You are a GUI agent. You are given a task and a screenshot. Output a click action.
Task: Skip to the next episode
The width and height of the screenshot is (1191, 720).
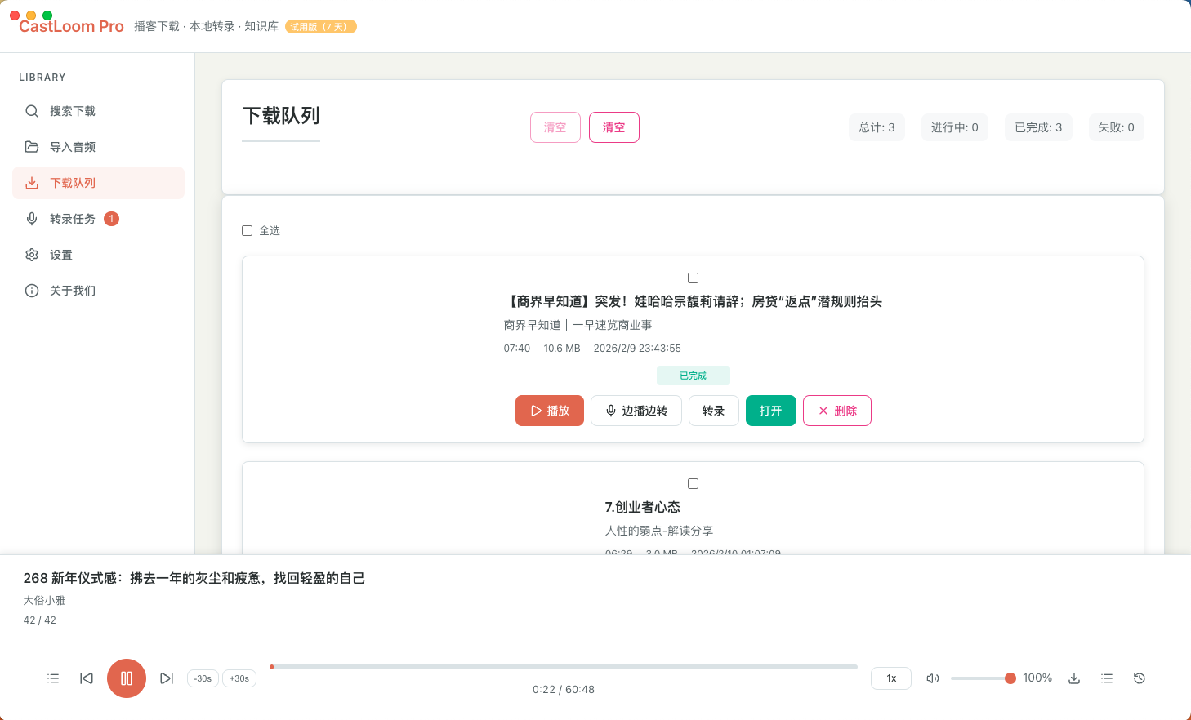tap(167, 678)
